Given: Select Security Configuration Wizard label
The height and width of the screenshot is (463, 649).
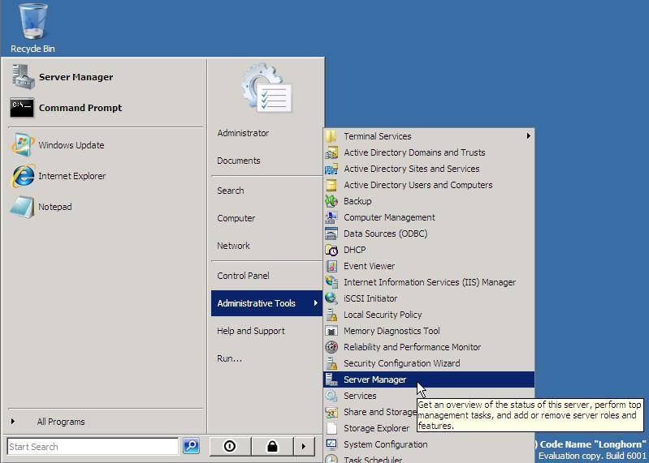Looking at the screenshot, I should (x=401, y=363).
